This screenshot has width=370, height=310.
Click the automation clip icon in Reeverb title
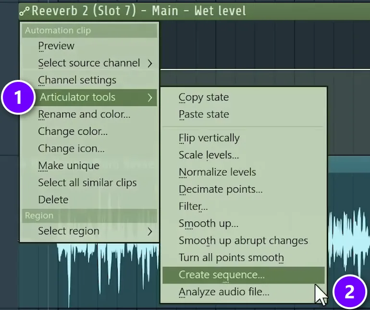[x=25, y=11]
